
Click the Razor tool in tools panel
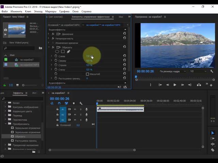(213, 150)
